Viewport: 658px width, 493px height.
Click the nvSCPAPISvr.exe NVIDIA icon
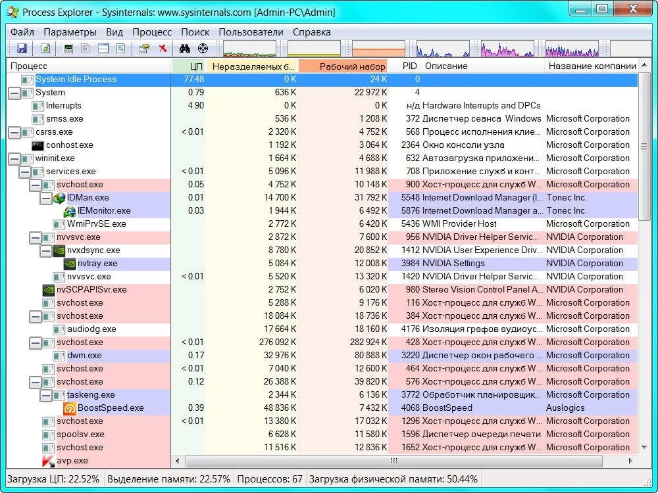49,290
